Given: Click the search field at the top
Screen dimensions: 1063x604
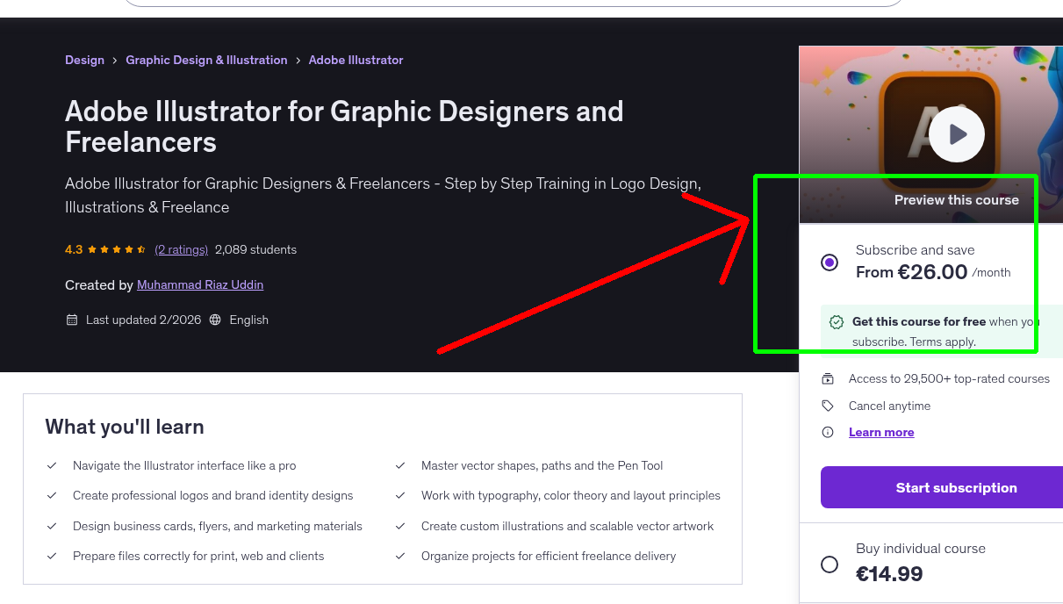Looking at the screenshot, I should coord(514,4).
